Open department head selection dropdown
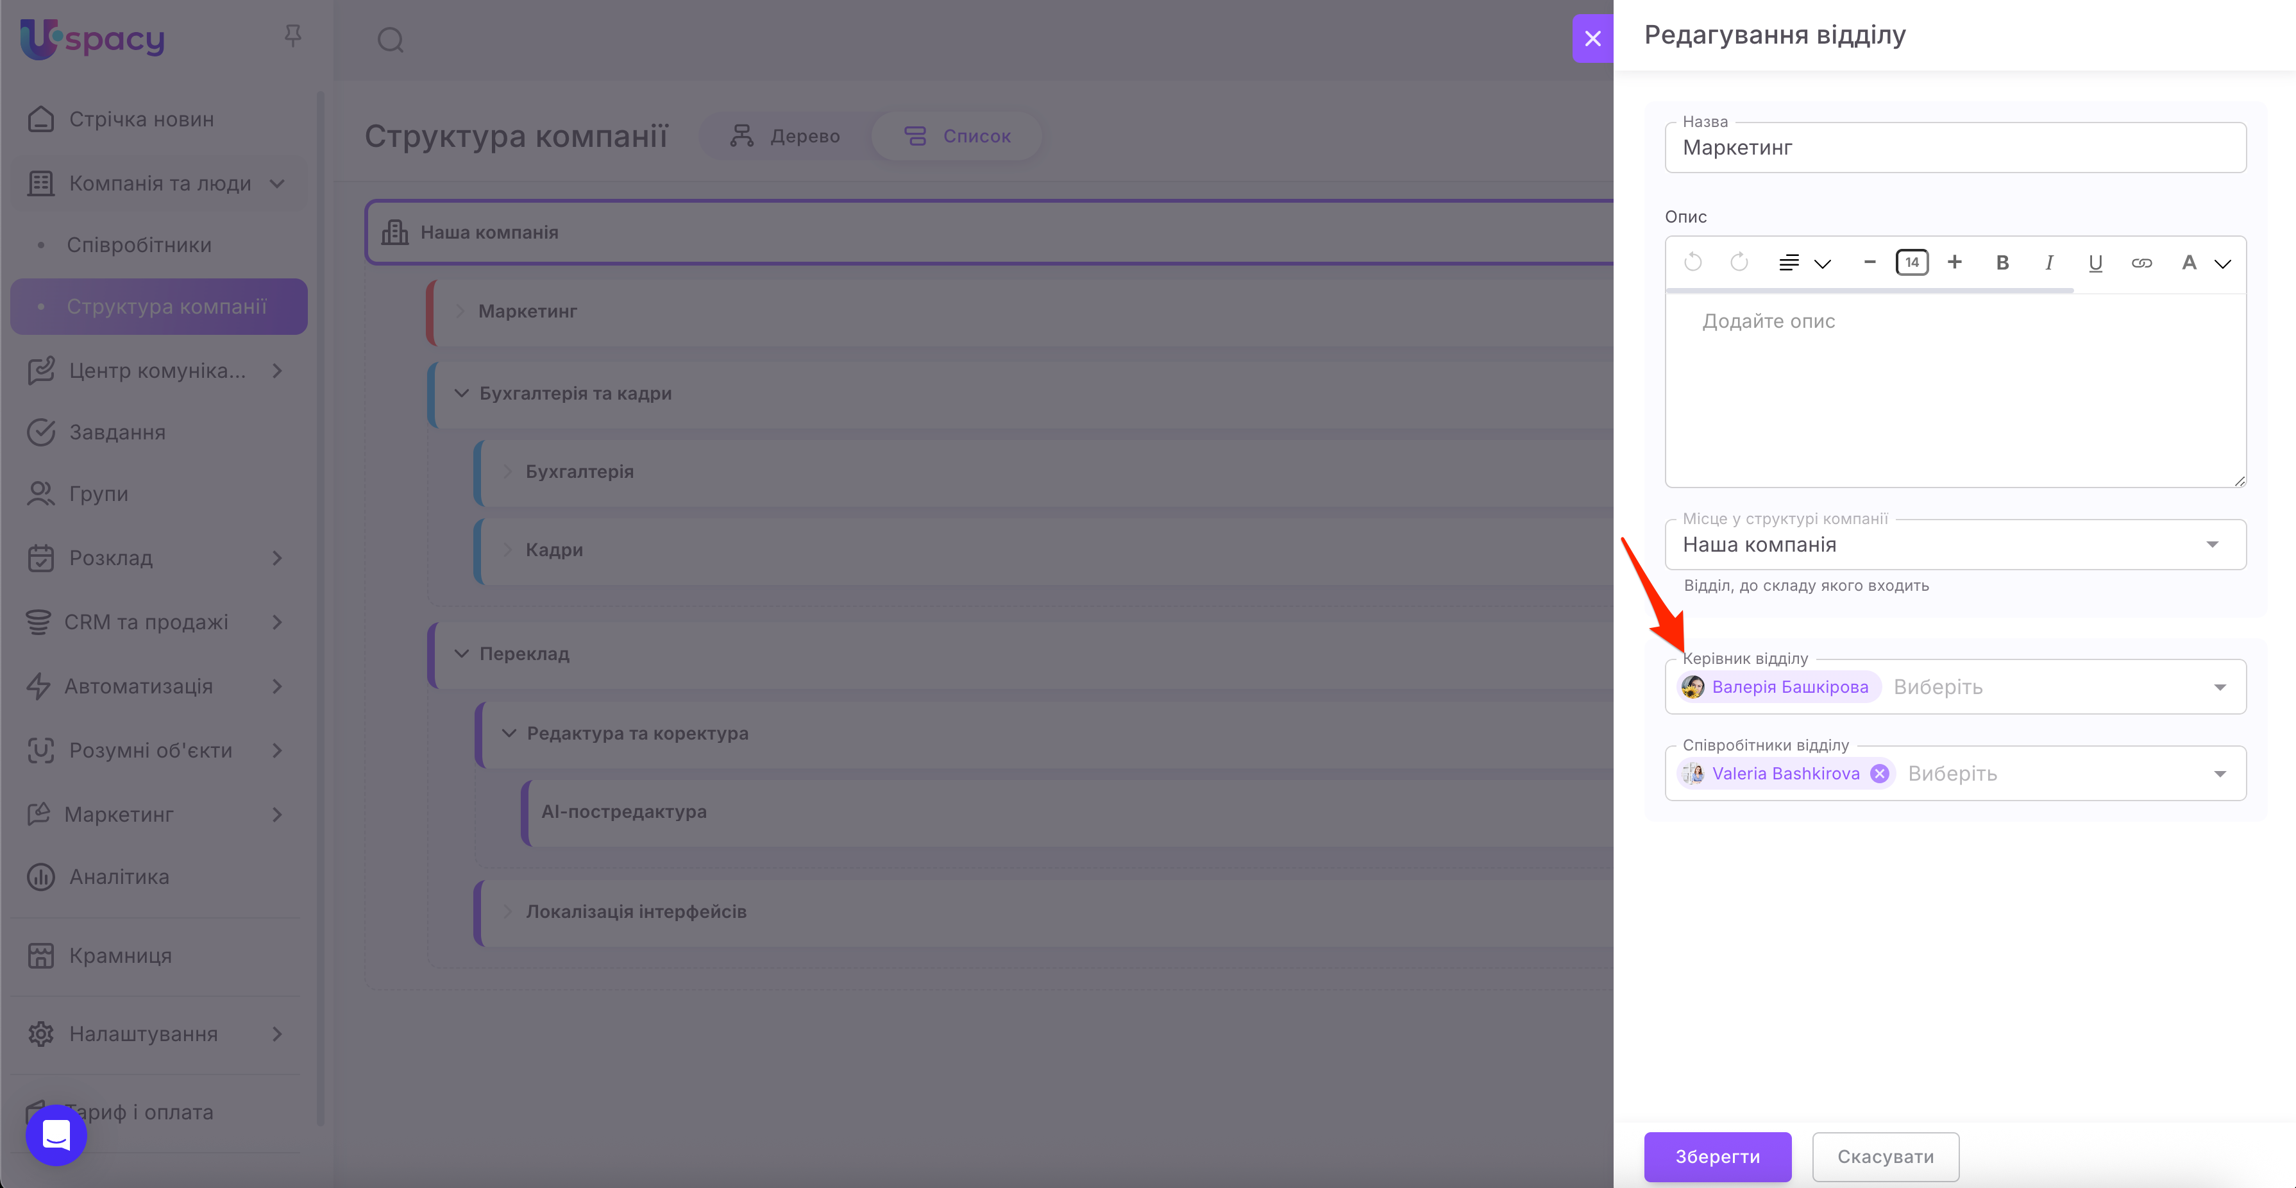Viewport: 2296px width, 1188px height. pos(2219,687)
